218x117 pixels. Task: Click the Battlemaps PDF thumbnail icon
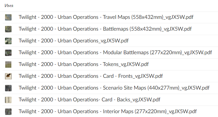tap(8, 29)
